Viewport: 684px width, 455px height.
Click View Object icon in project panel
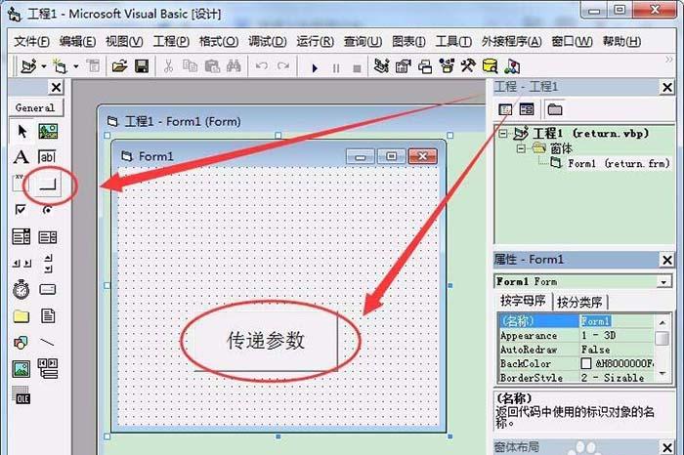pos(527,109)
